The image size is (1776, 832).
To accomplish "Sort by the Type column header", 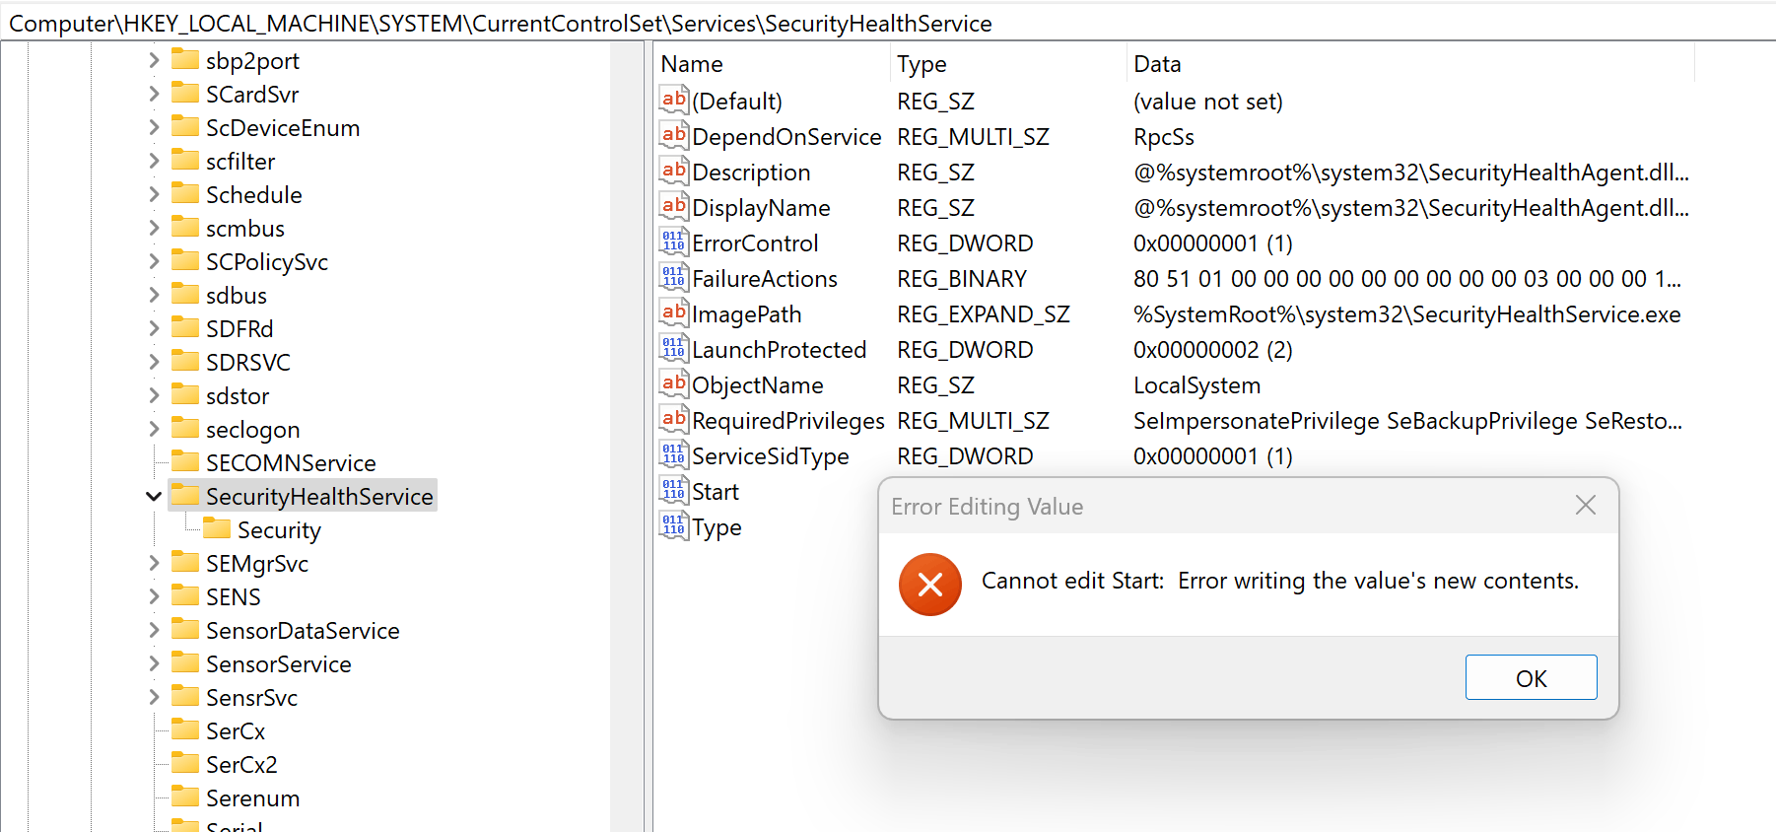I will (x=1008, y=64).
